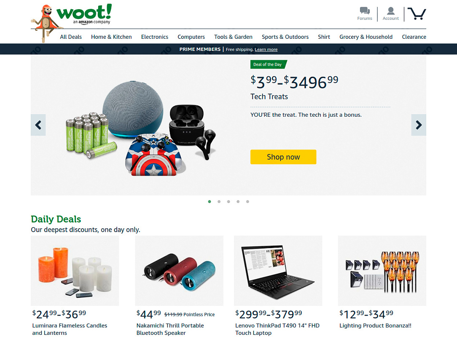The image size is (457, 337).
Task: Open the Clearance section
Action: point(414,37)
